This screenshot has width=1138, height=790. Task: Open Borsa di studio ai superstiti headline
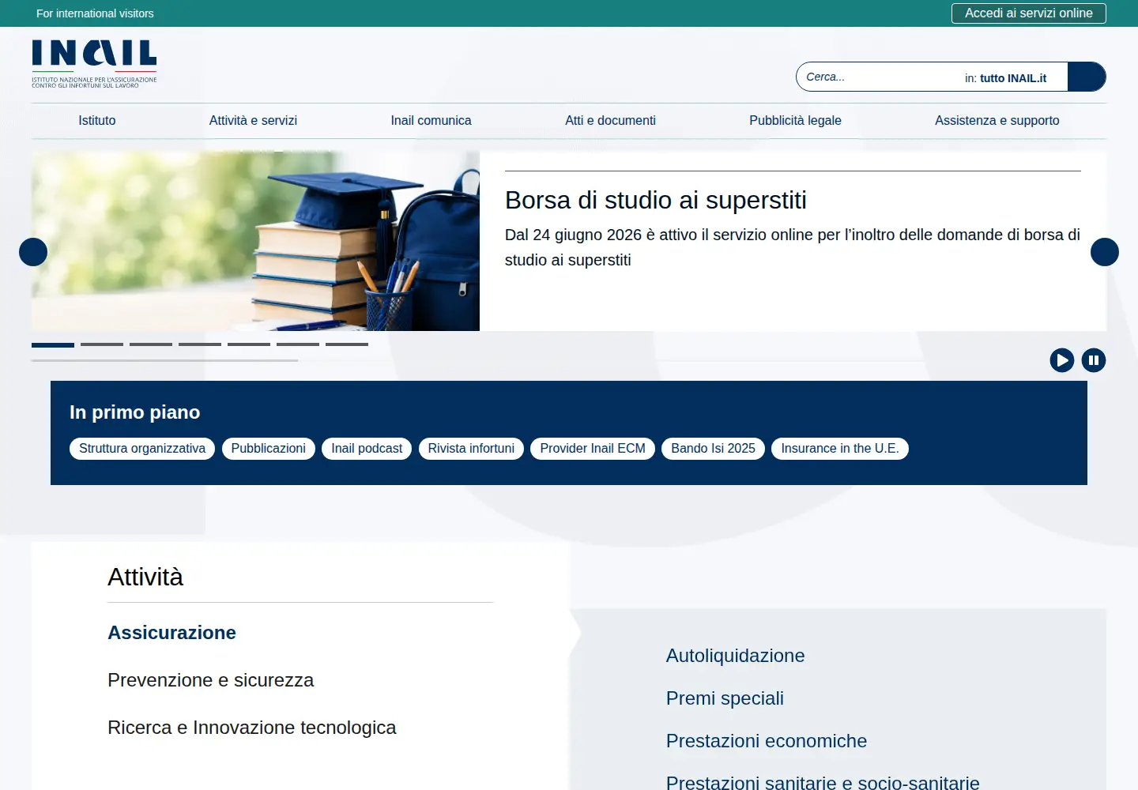click(x=656, y=200)
